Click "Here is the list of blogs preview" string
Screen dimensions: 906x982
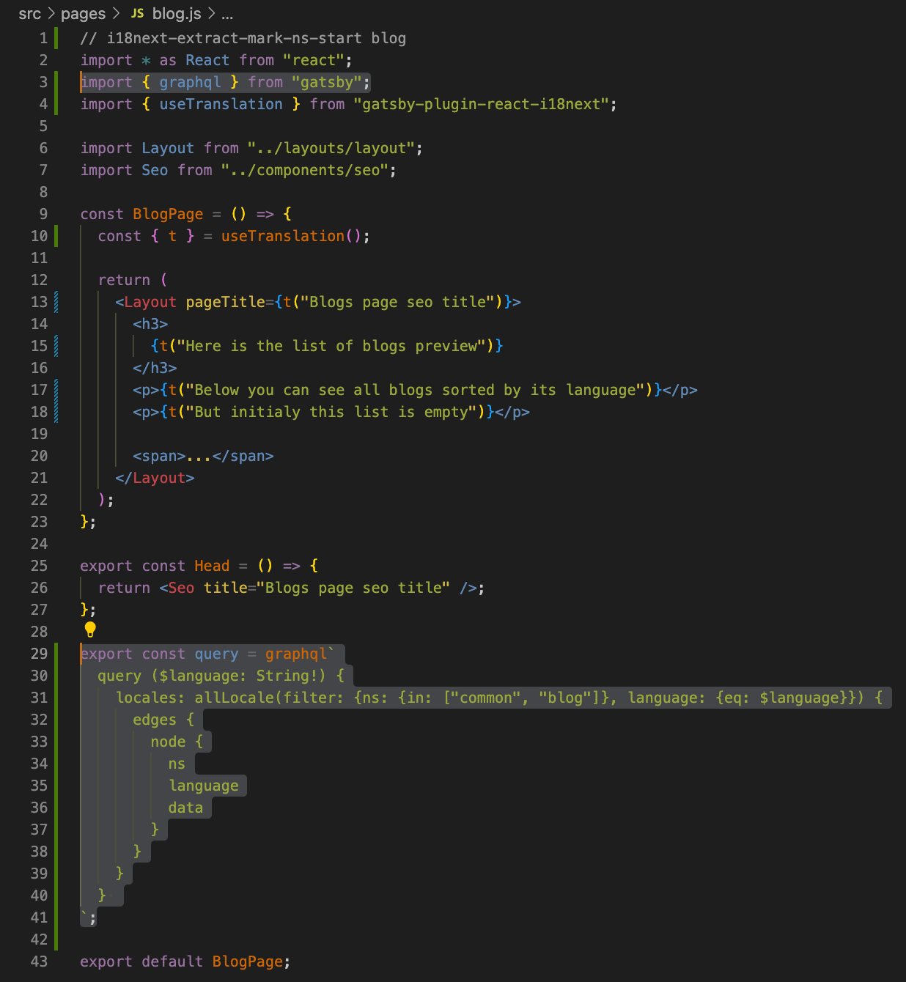pyautogui.click(x=331, y=346)
